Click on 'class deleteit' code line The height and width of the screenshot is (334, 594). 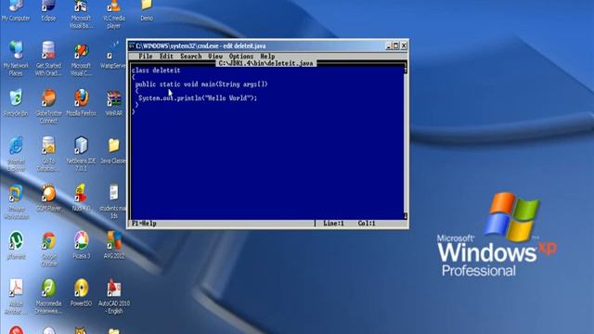tap(156, 71)
